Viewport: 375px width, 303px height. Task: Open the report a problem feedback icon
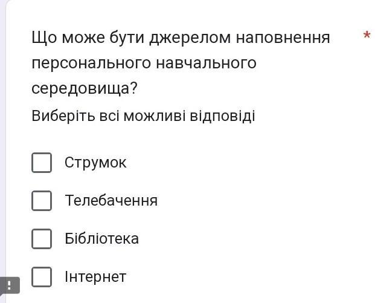coord(10,285)
